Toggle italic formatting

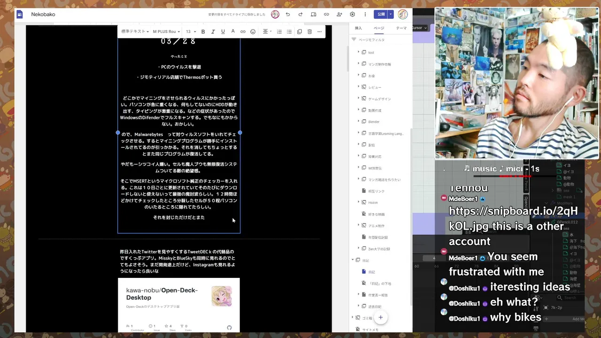213,31
